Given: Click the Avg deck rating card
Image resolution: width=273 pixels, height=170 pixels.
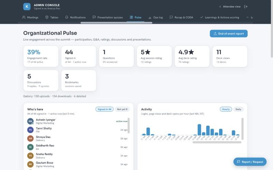Looking at the screenshot, I should [x=192, y=56].
